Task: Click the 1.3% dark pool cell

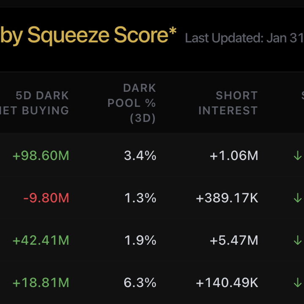Action: (140, 198)
